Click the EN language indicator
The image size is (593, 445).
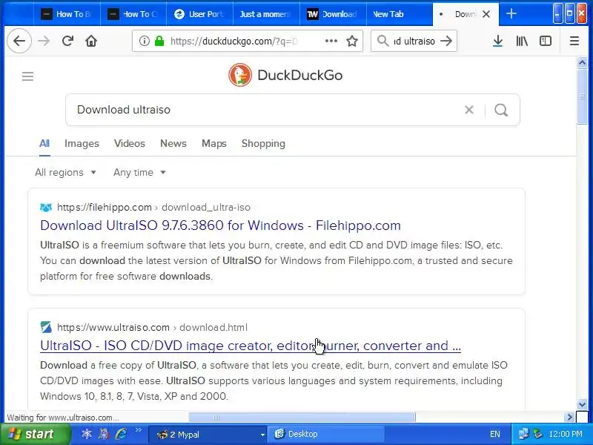coord(495,434)
